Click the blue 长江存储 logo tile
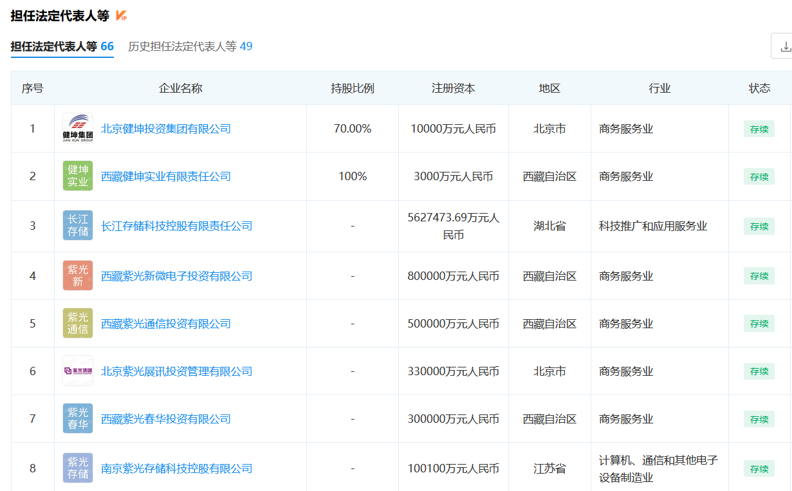The image size is (792, 491). [78, 226]
